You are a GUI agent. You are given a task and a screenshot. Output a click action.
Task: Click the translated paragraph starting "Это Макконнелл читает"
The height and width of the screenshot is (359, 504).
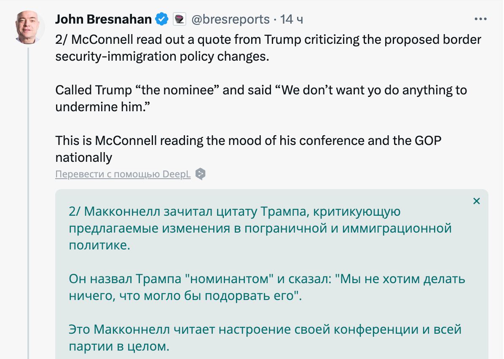click(x=265, y=338)
